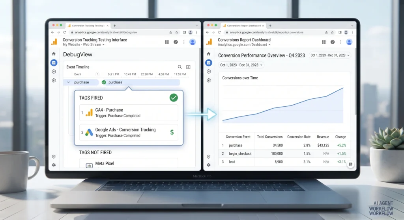The width and height of the screenshot is (404, 220).
Task: Open the Google Ads - Conversion Tracking tag
Action: click(129, 132)
